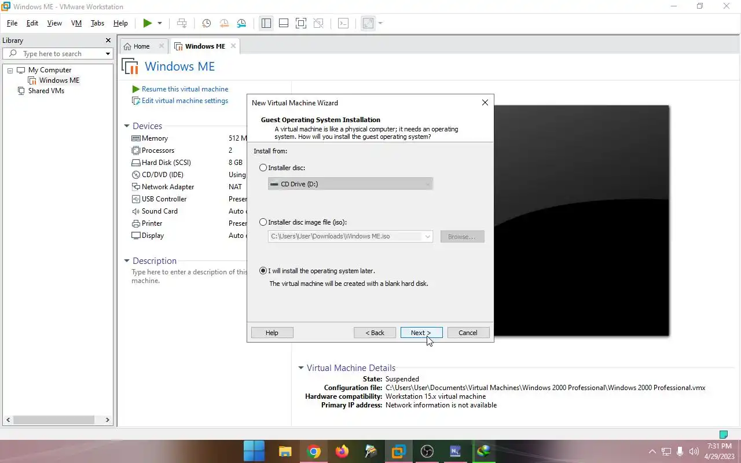
Task: Open the power options dropdown arrow
Action: pyautogui.click(x=160, y=23)
